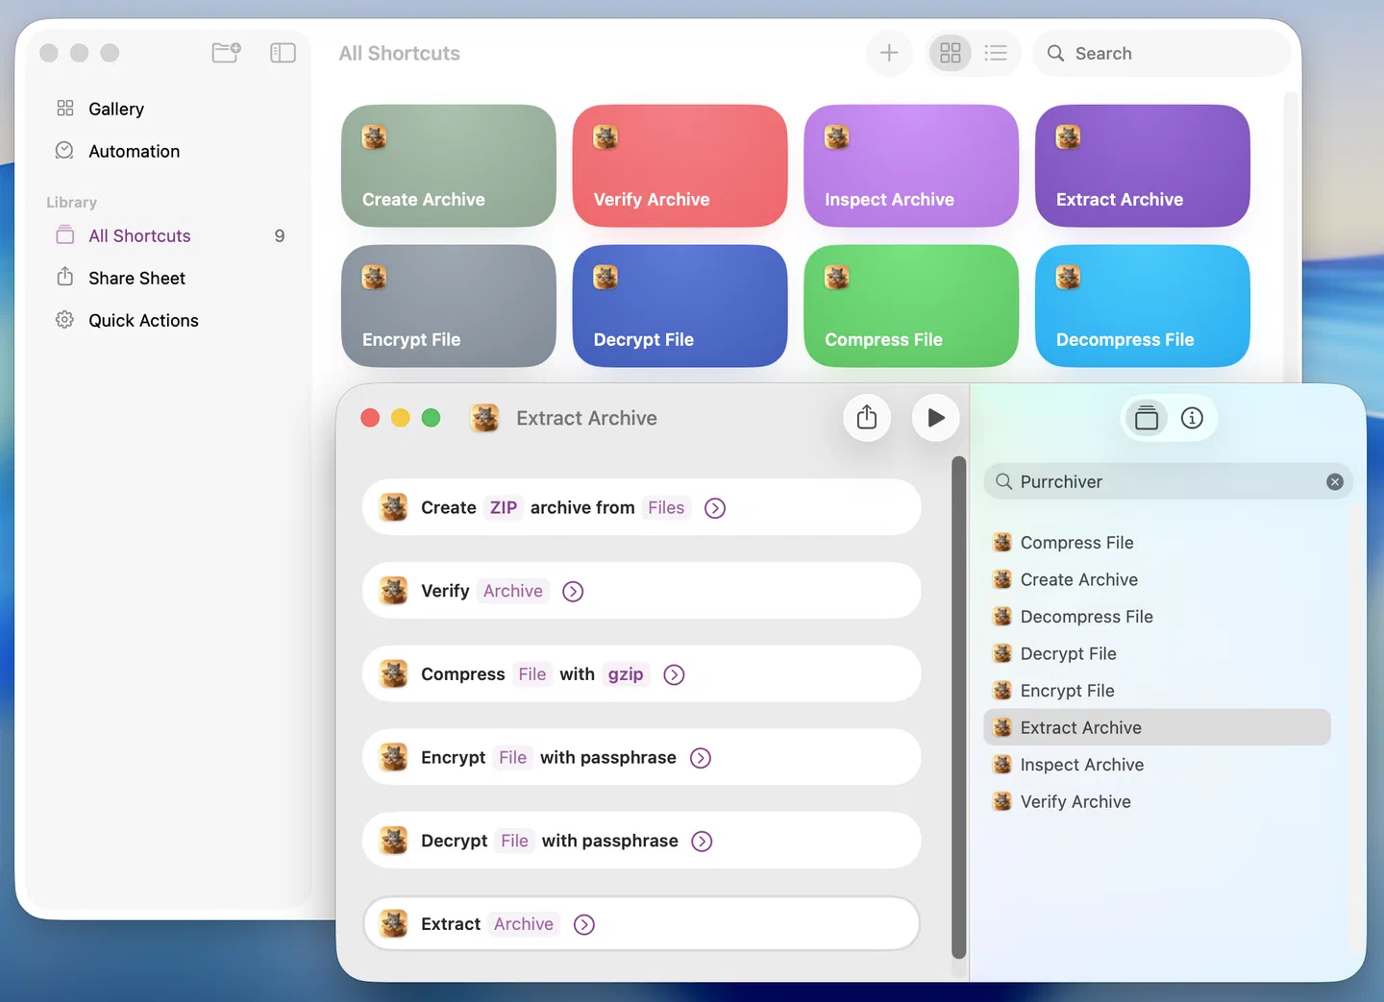Open the Verify Archive shortcut tile

pos(680,165)
